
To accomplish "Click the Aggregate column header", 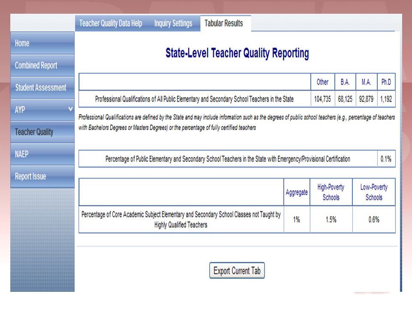I will [x=297, y=192].
